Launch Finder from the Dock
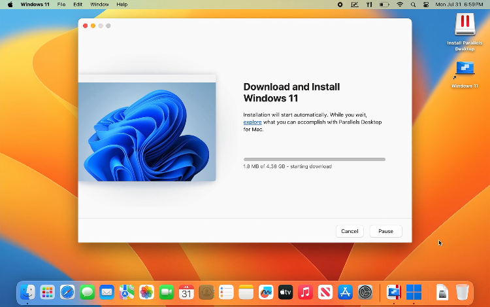Image resolution: width=490 pixels, height=307 pixels. pos(27,292)
